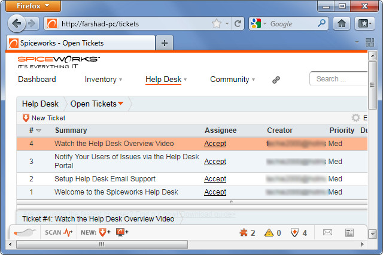Click the browser forward arrow
The height and width of the screenshot is (255, 383).
[32, 24]
